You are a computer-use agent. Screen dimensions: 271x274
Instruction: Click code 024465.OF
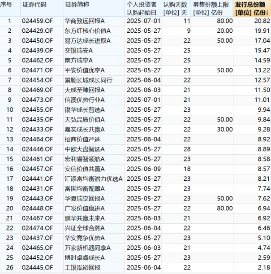37,248
